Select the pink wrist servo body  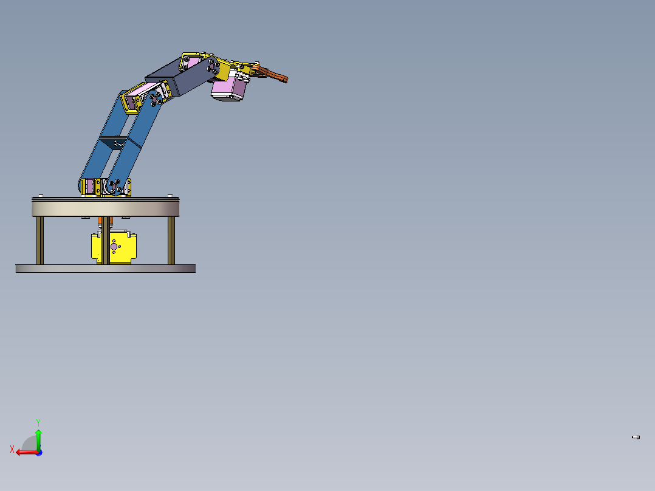tap(229, 89)
